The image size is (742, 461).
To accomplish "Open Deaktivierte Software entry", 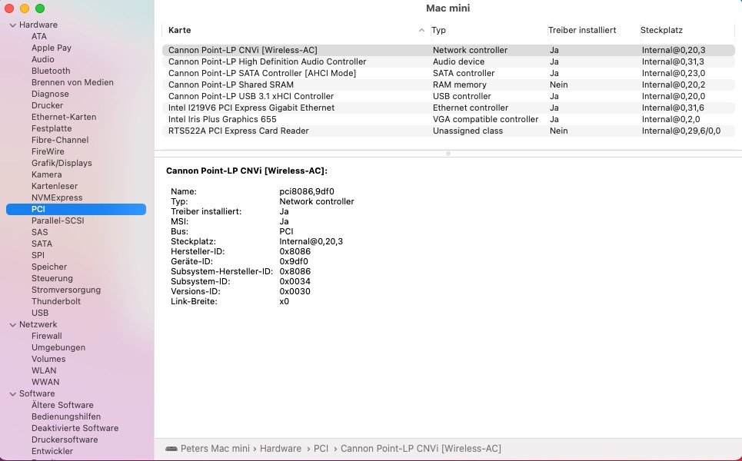I will click(75, 429).
